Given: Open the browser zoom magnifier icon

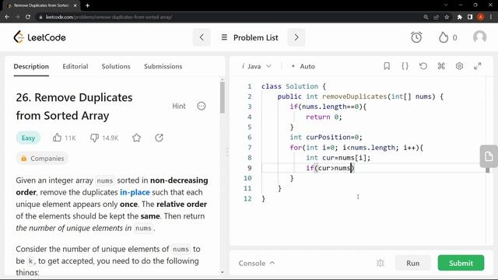Looking at the screenshot, I should (426, 17).
